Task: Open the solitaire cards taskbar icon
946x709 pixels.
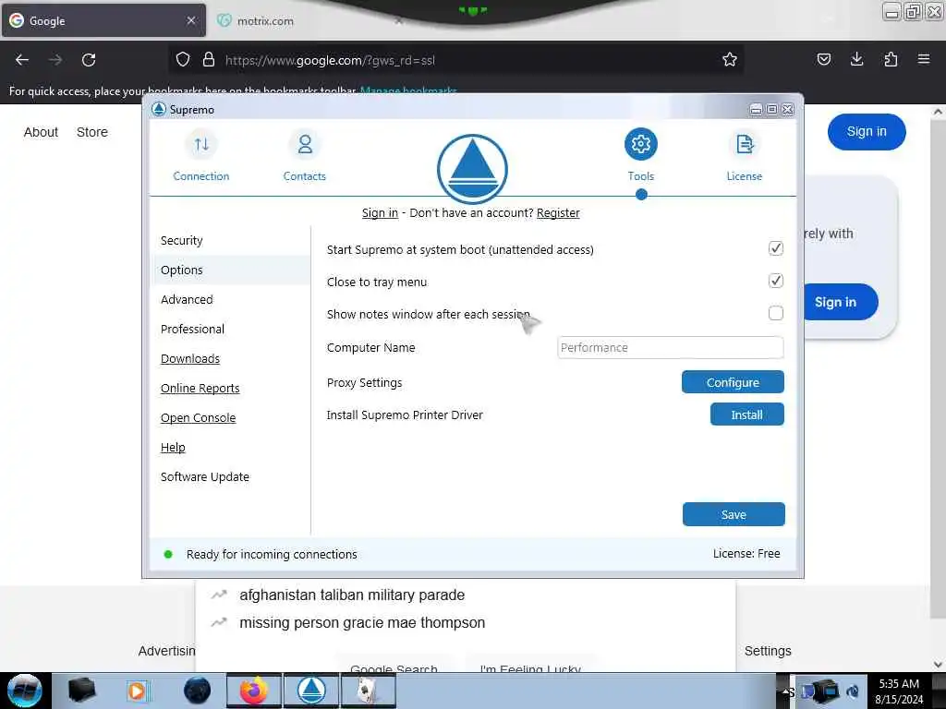Action: point(368,691)
